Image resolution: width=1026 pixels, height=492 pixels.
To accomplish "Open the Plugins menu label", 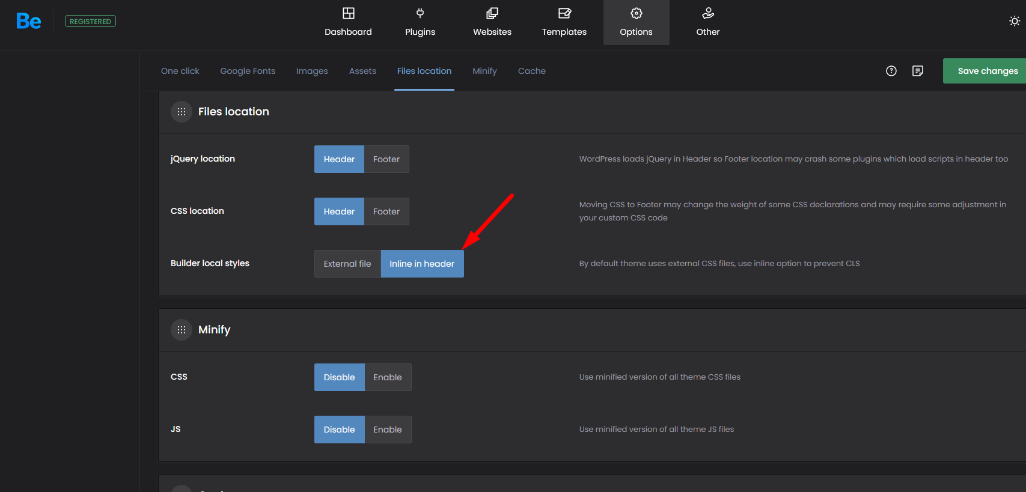I will click(x=420, y=32).
